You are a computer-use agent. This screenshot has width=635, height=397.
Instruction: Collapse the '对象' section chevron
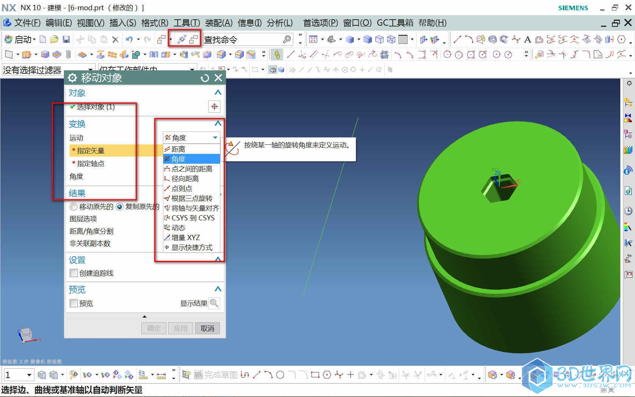(218, 92)
